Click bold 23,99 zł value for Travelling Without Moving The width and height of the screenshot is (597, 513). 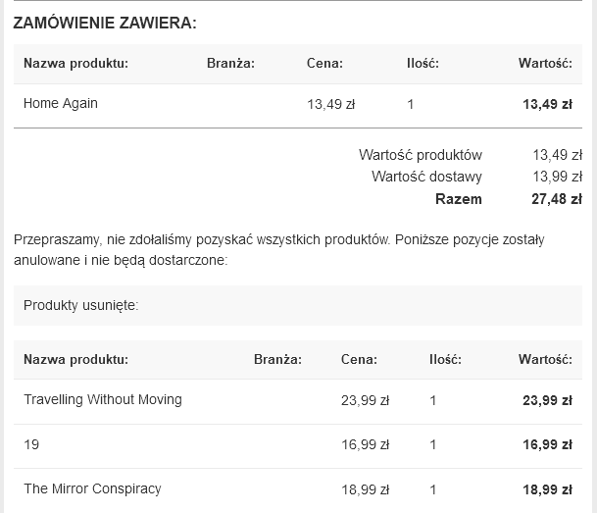pos(547,400)
